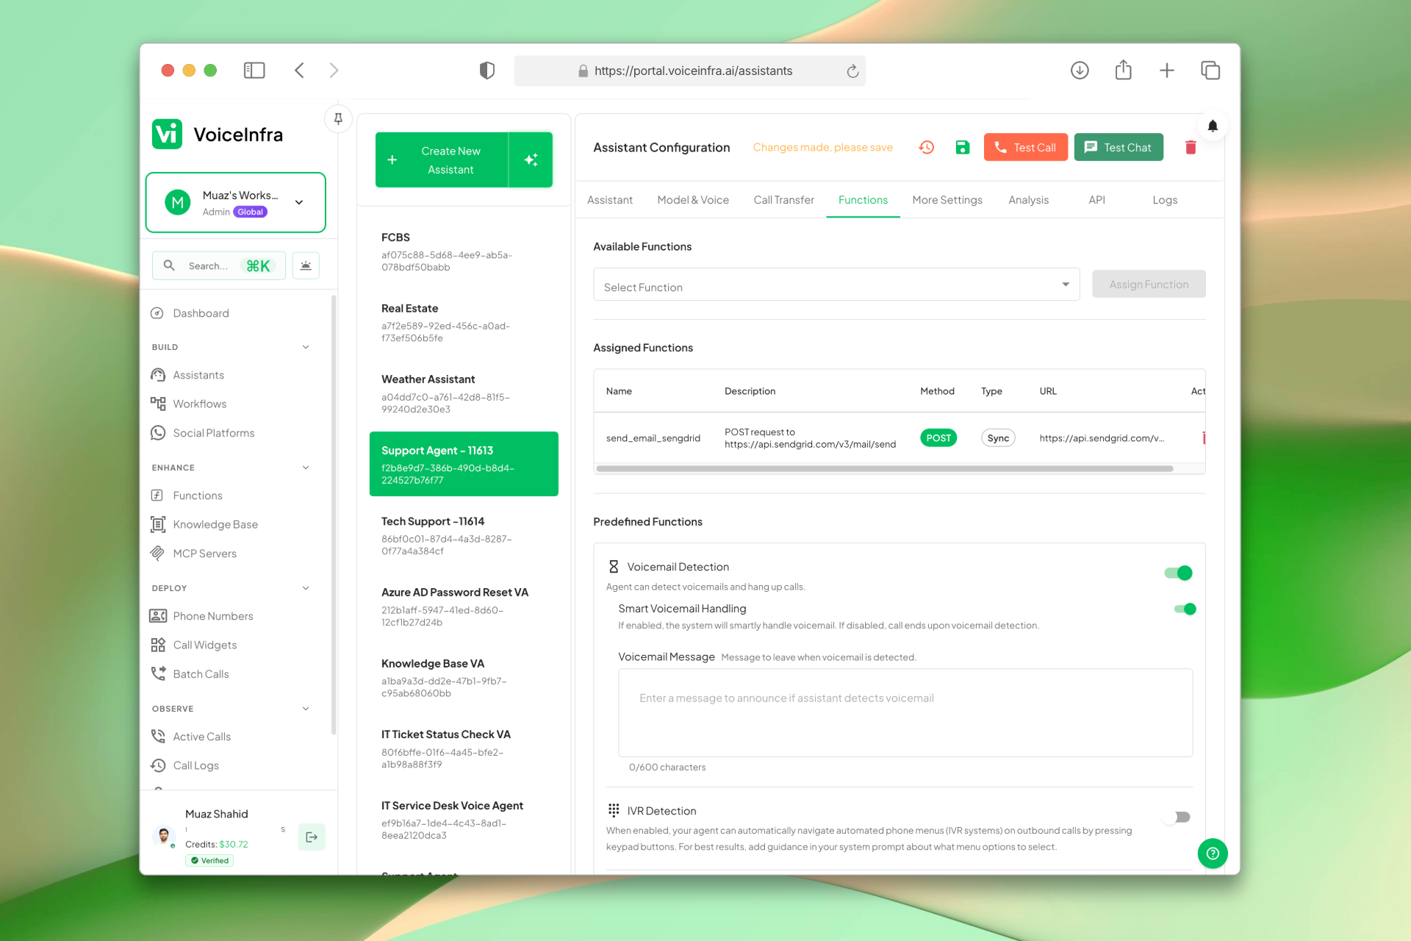The height and width of the screenshot is (941, 1411).
Task: Click the Assign Function button
Action: [1149, 285]
